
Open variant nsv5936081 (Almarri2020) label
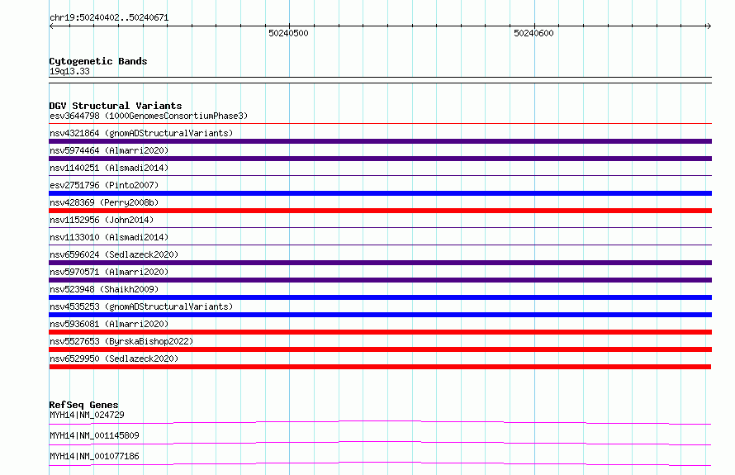pos(109,324)
